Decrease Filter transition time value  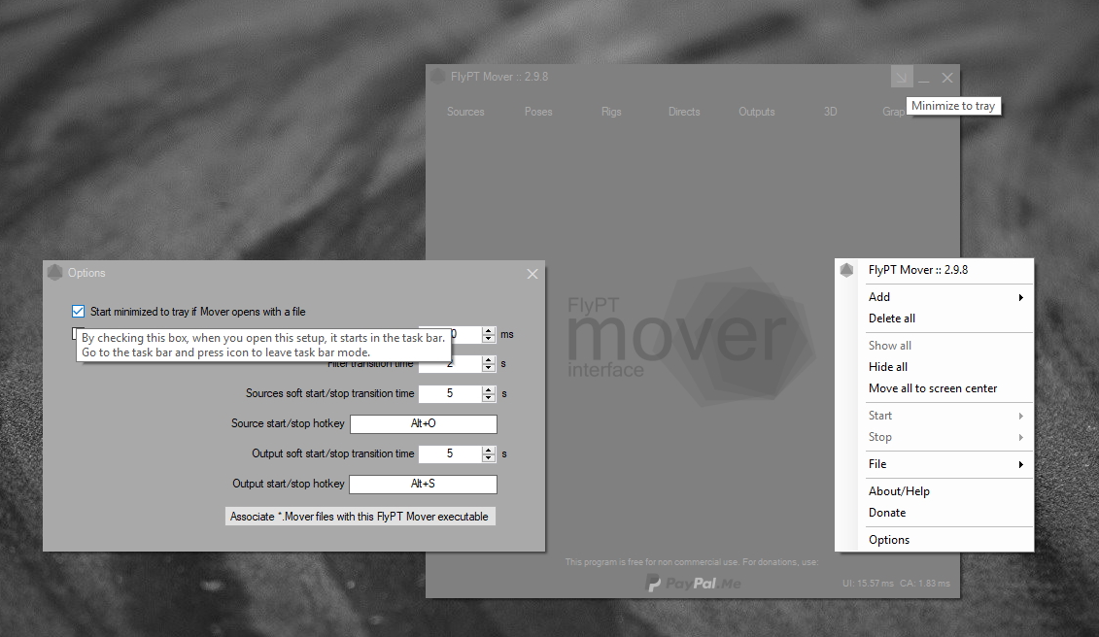click(489, 369)
